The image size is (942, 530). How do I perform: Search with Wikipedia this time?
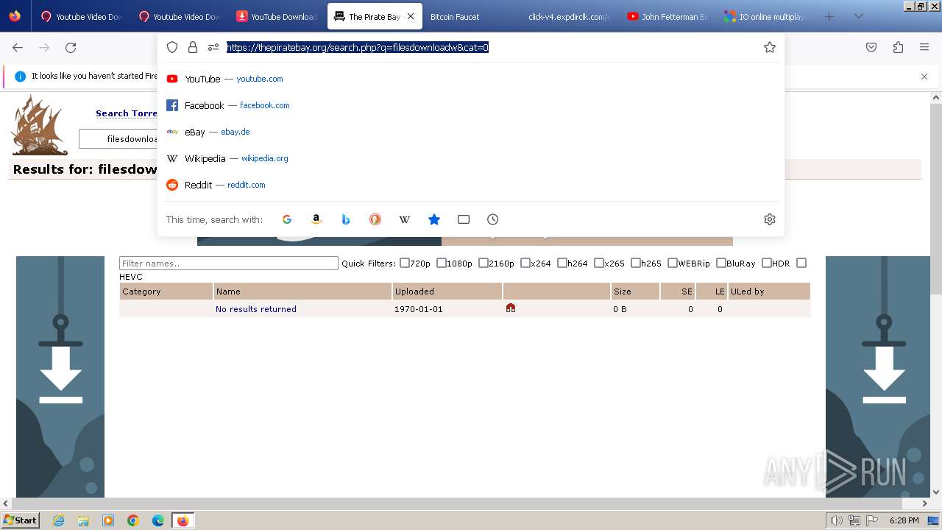[x=405, y=219]
